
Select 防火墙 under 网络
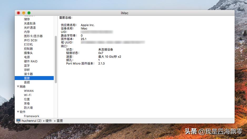[x=28, y=108]
